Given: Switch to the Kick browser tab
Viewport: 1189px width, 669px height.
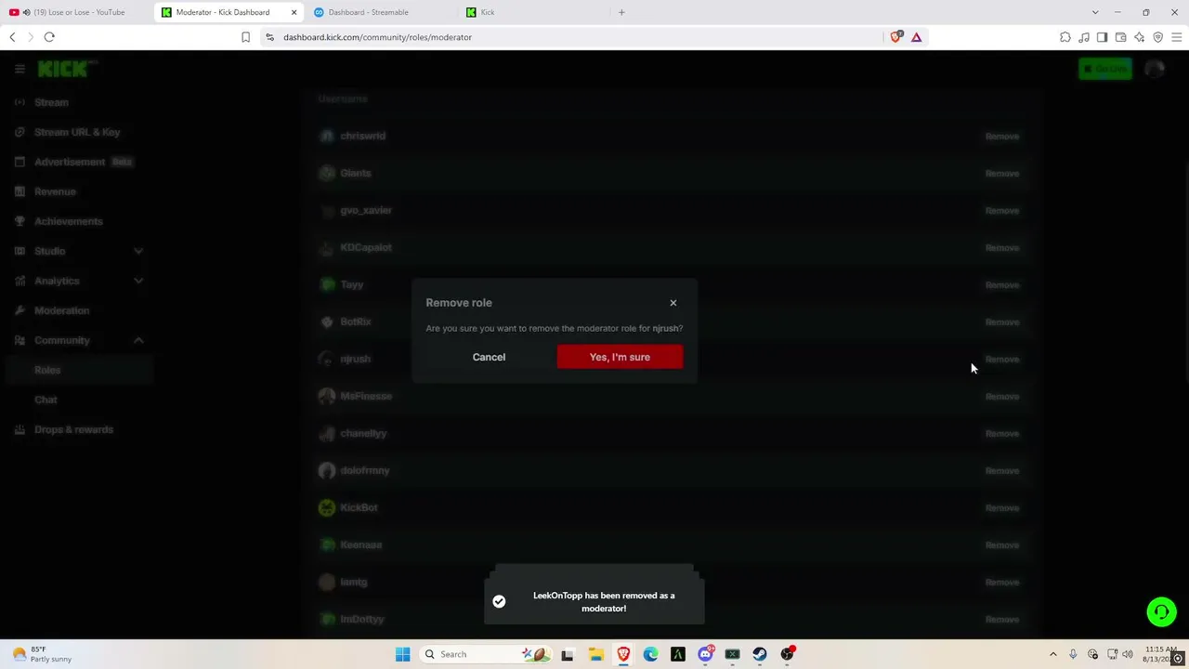Looking at the screenshot, I should coord(532,12).
